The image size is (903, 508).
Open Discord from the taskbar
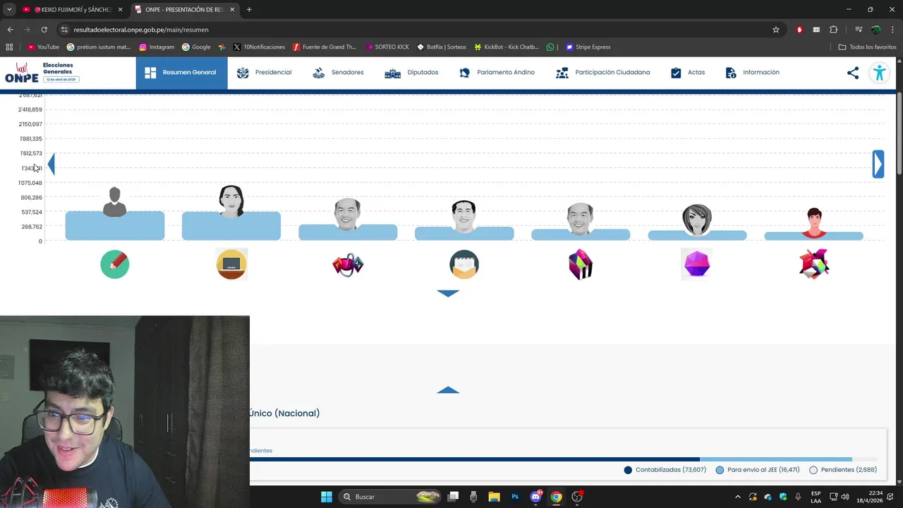pyautogui.click(x=535, y=497)
